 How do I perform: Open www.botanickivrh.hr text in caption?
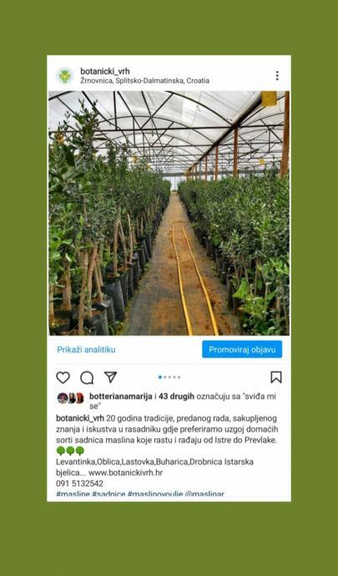[x=126, y=472]
